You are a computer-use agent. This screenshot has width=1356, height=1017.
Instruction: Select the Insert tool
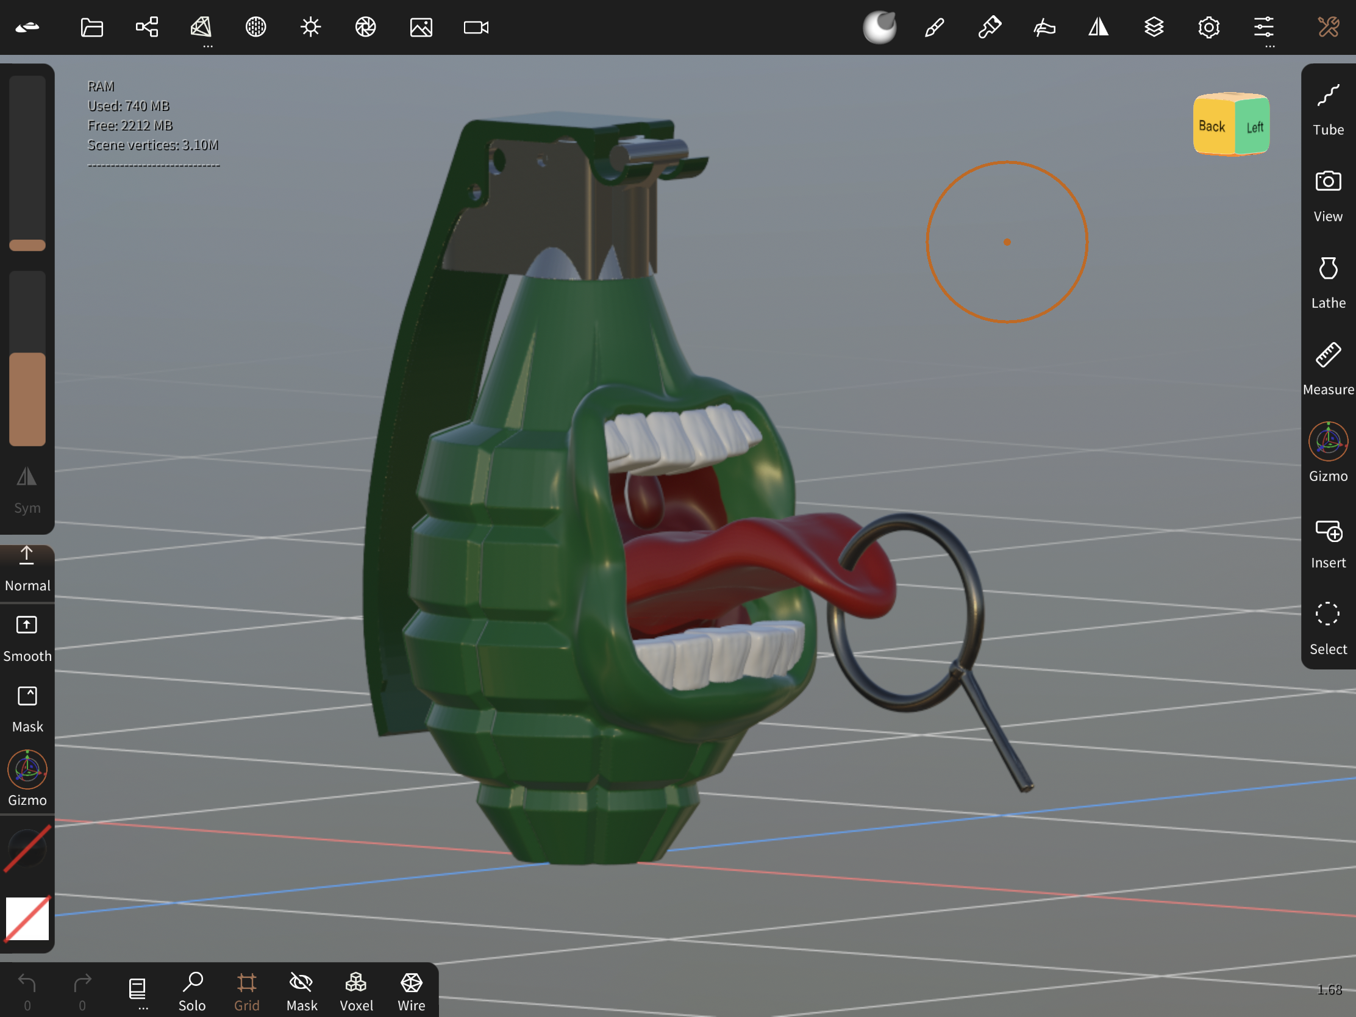1328,543
